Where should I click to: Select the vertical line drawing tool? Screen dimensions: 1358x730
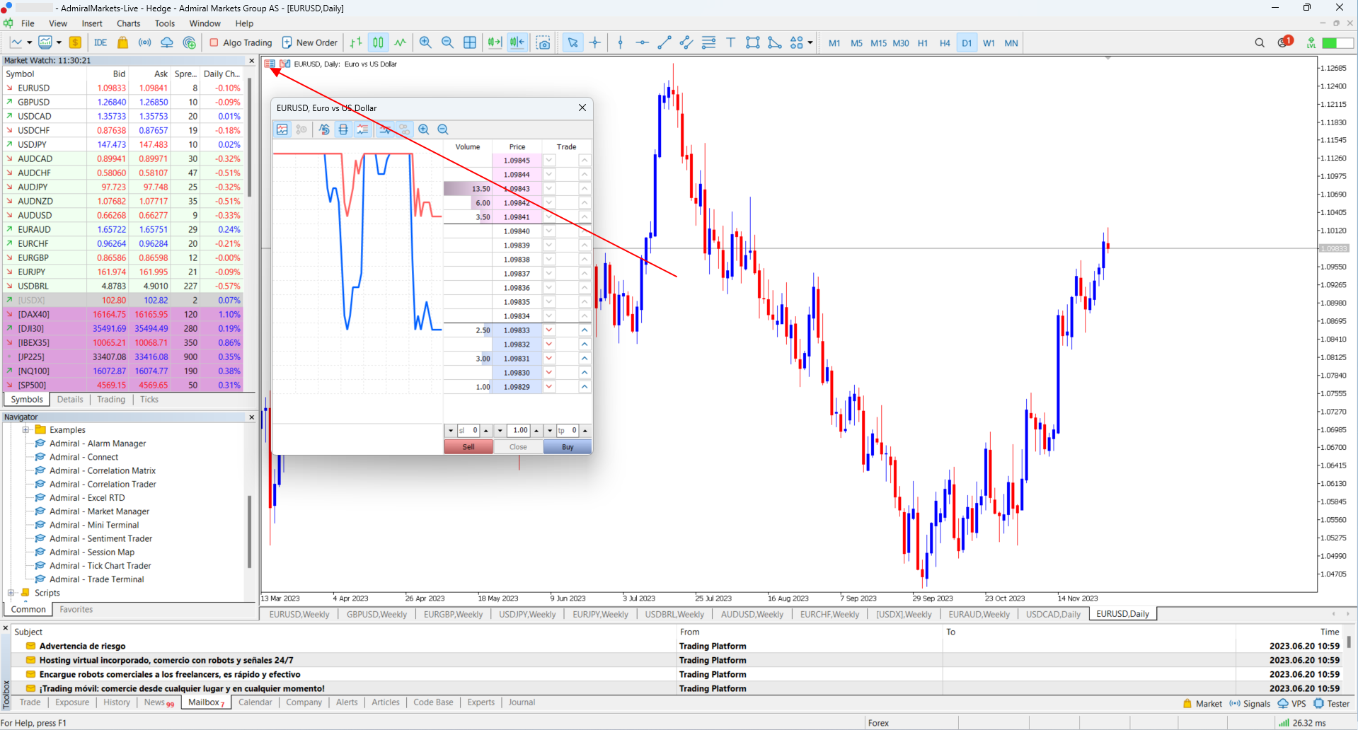tap(621, 42)
